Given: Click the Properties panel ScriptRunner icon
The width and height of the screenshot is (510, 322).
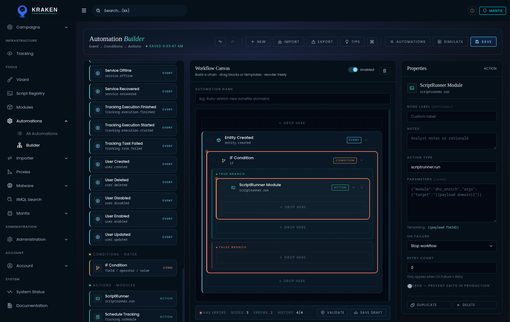Looking at the screenshot, I should pos(412,88).
